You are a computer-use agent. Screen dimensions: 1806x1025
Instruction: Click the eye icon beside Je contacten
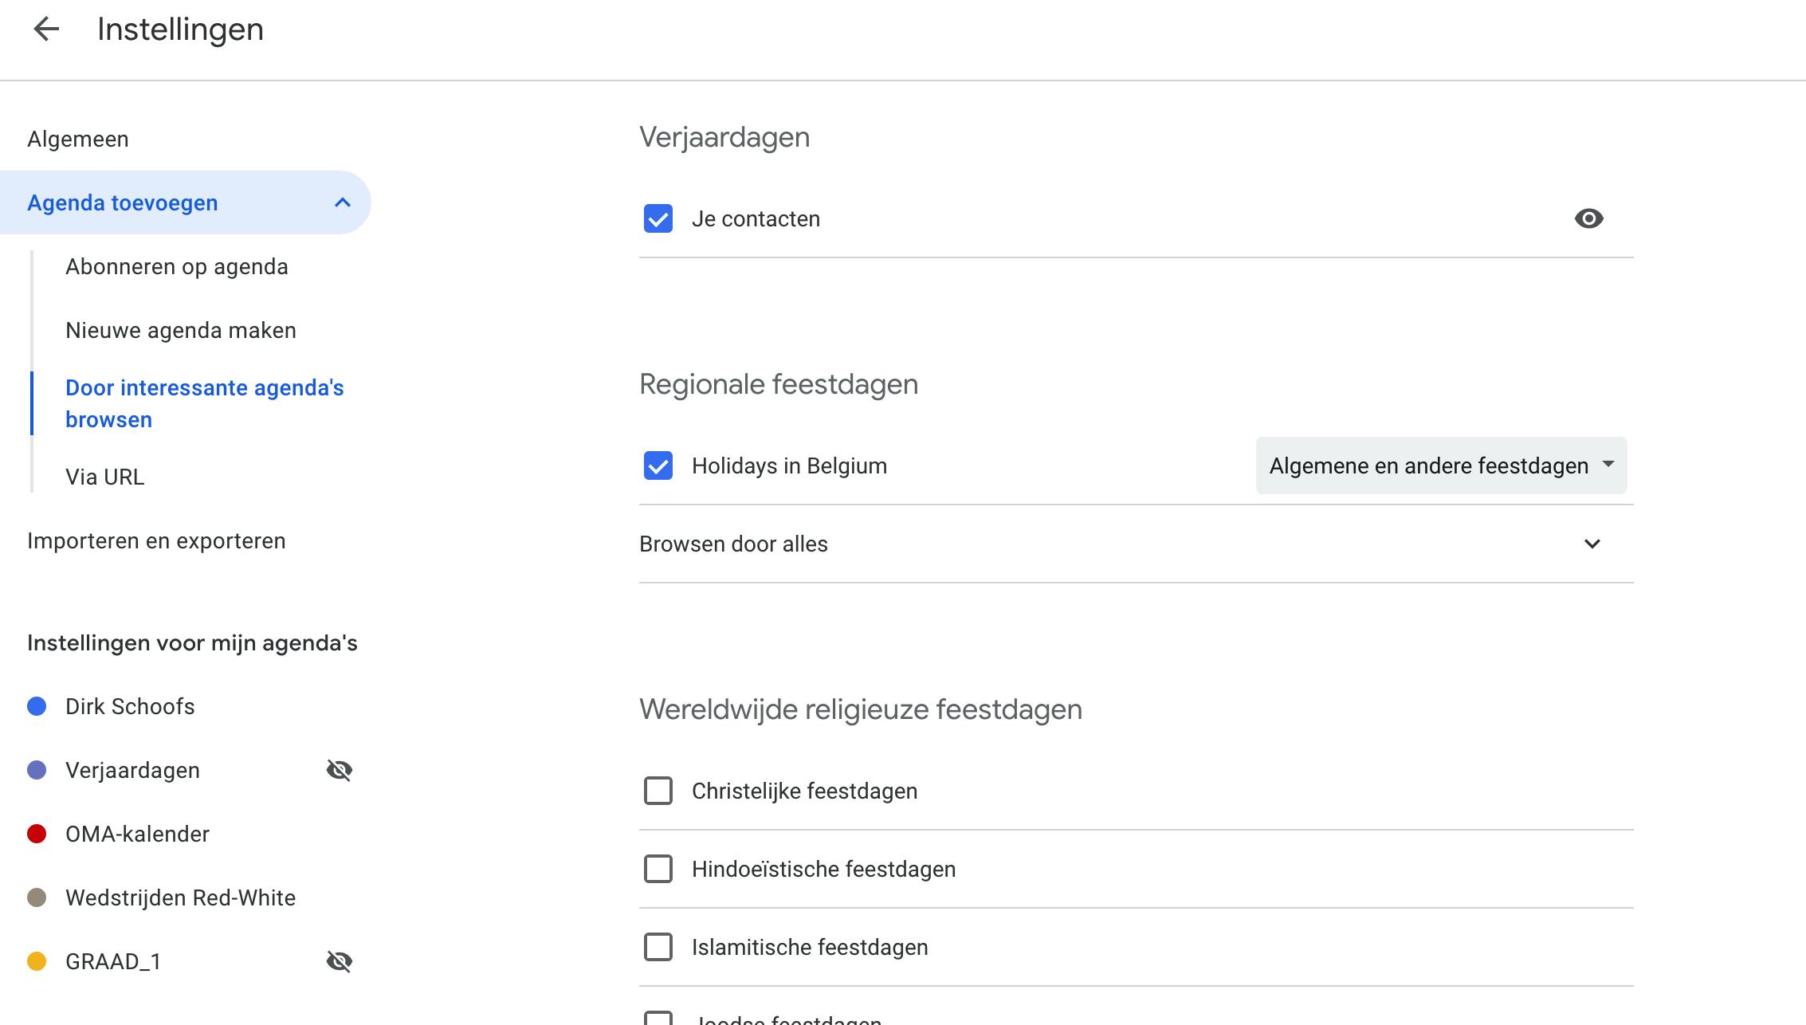pos(1588,218)
